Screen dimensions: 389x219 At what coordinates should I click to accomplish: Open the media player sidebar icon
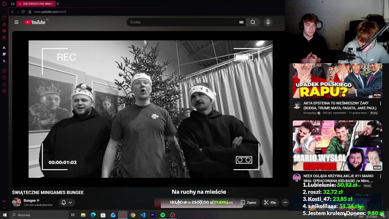point(4,71)
